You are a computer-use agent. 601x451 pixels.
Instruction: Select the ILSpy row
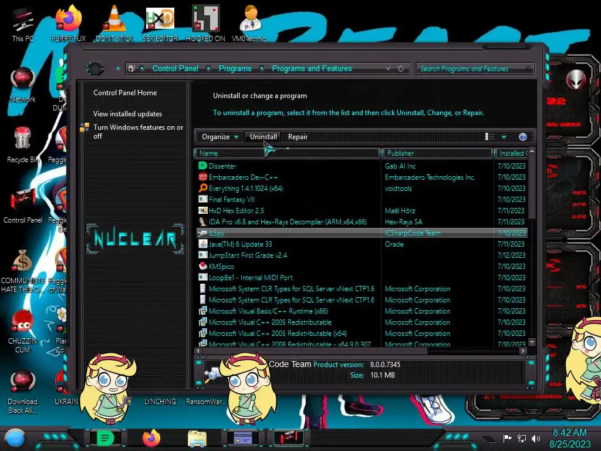(x=362, y=233)
